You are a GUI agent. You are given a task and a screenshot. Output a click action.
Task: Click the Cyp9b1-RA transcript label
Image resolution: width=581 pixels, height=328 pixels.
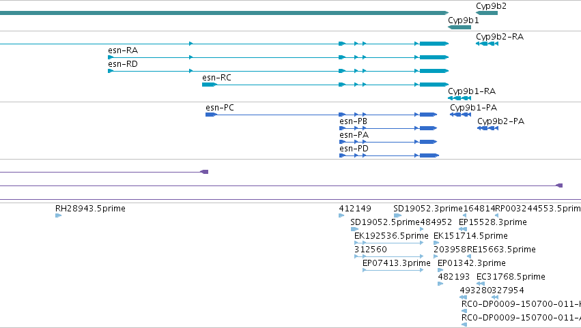(x=472, y=91)
